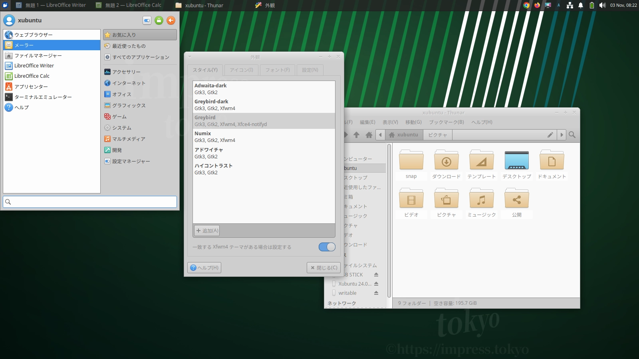639x359 pixels.
Task: Launch LibreOffice Calc from favorites
Action: point(52,76)
